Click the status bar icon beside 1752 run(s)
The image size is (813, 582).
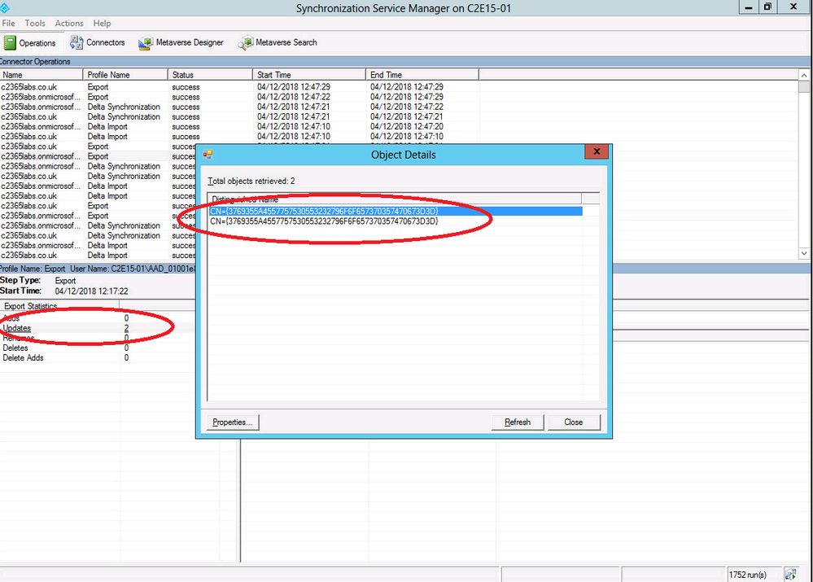(790, 574)
